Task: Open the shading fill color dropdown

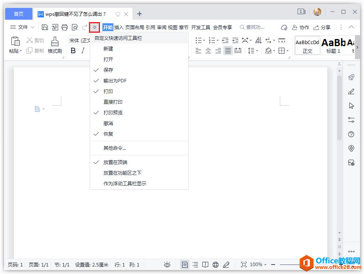Action: pyautogui.click(x=274, y=50)
